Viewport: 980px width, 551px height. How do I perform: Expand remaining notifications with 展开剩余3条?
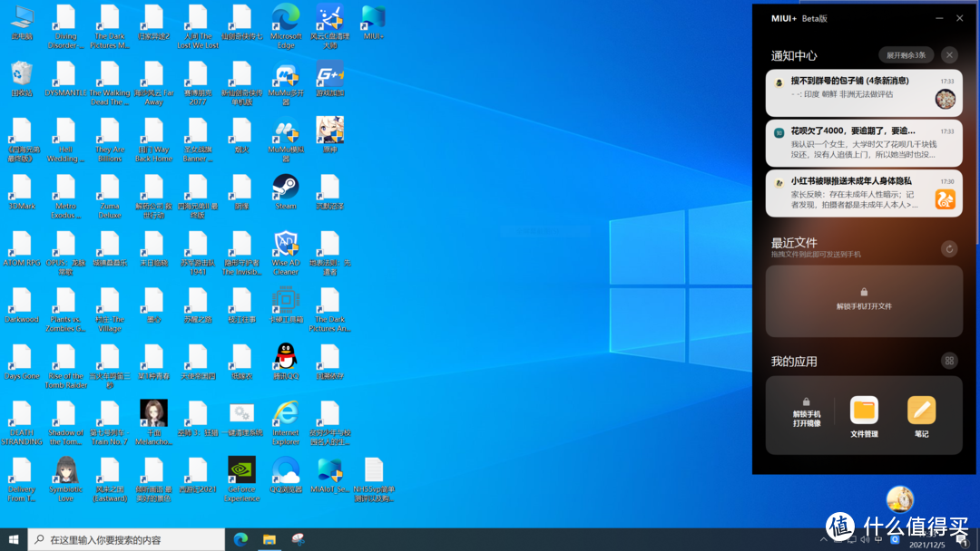coord(906,55)
